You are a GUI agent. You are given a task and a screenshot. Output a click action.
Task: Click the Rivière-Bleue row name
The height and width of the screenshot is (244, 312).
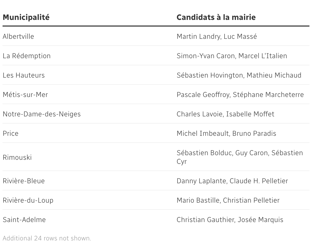tap(24, 181)
